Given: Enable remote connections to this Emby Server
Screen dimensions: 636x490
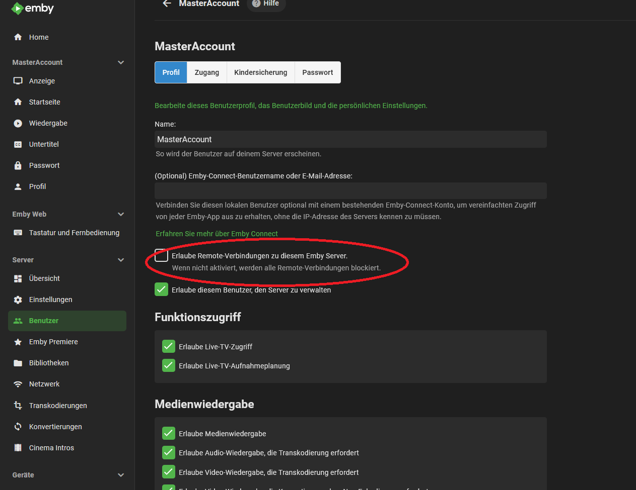Looking at the screenshot, I should pyautogui.click(x=161, y=255).
